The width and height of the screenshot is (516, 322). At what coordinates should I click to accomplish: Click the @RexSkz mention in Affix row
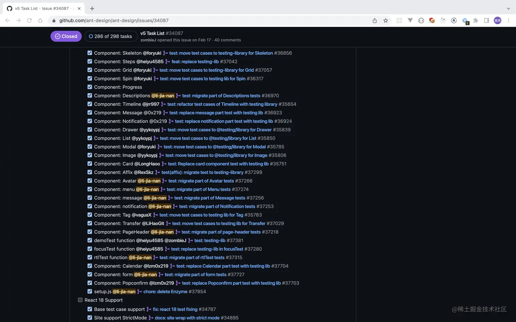pos(144,172)
